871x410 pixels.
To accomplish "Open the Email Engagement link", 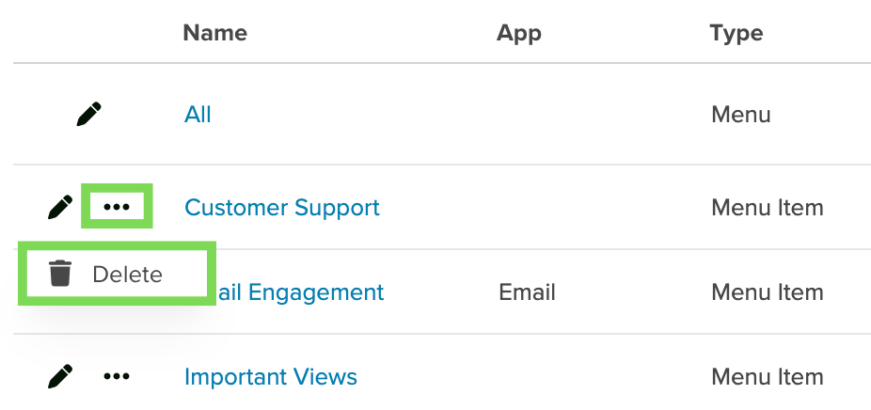I will point(296,292).
